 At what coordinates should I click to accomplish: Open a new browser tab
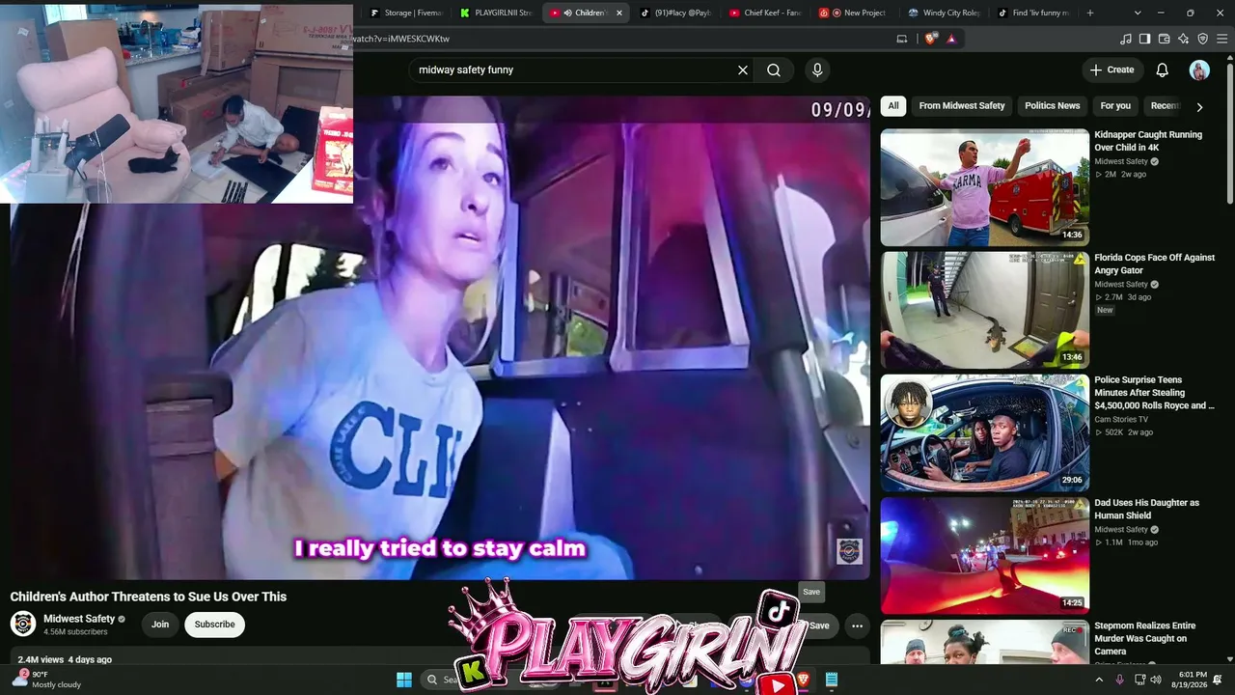pyautogui.click(x=1090, y=13)
